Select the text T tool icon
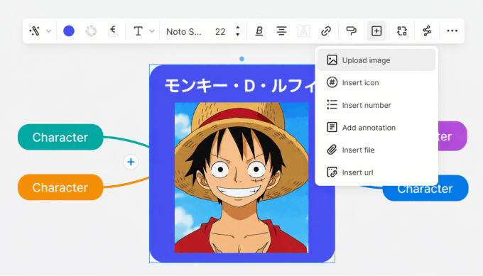 138,31
